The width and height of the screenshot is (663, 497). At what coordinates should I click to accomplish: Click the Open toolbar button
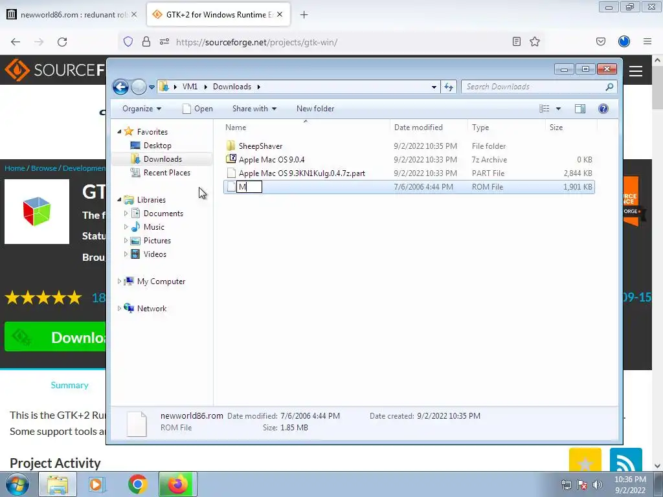197,109
